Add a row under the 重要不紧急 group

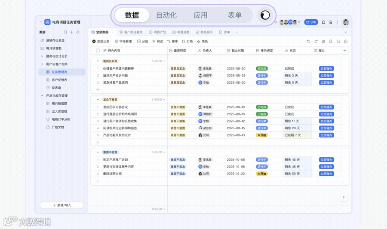98,181
